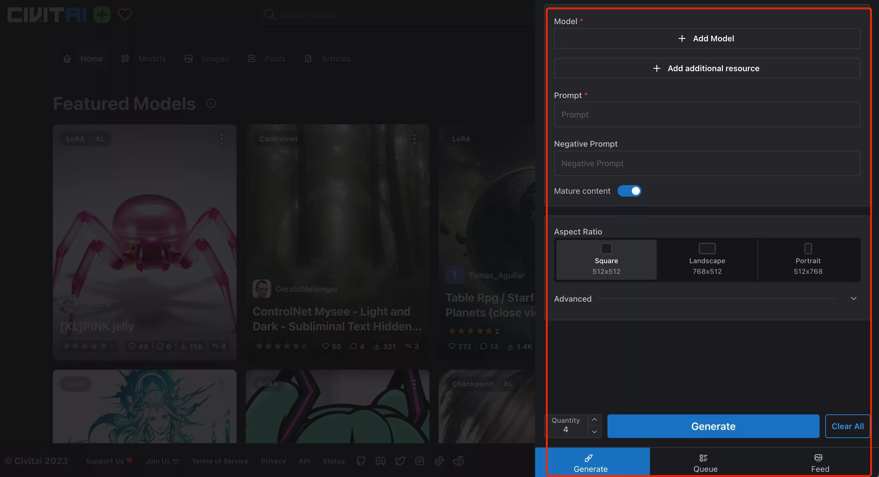Open the Table Rpg Planets model title
The image size is (879, 477).
[490, 305]
